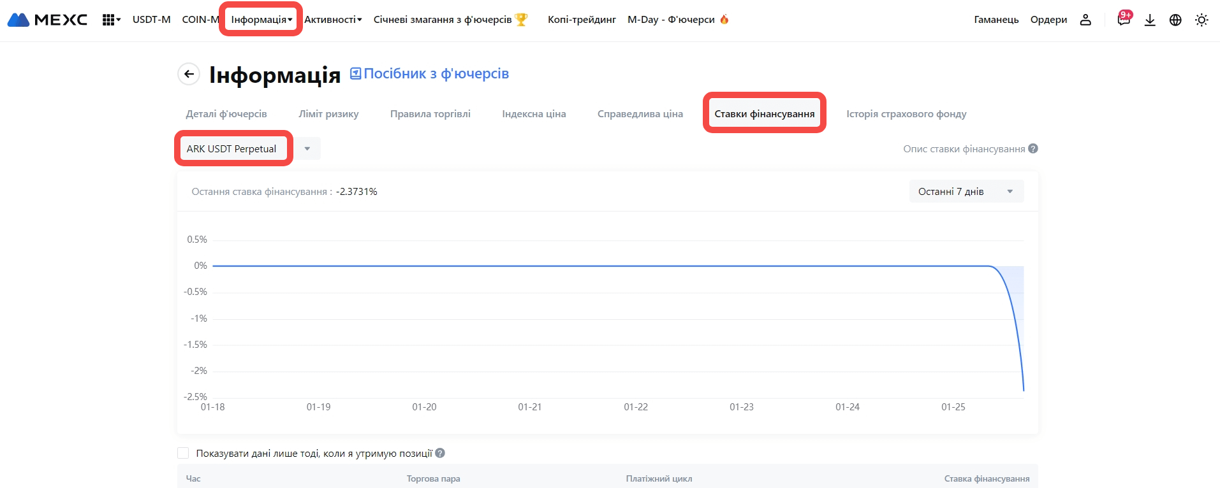Open the user profile icon
Screen dimensions: 1220x488
(1085, 20)
